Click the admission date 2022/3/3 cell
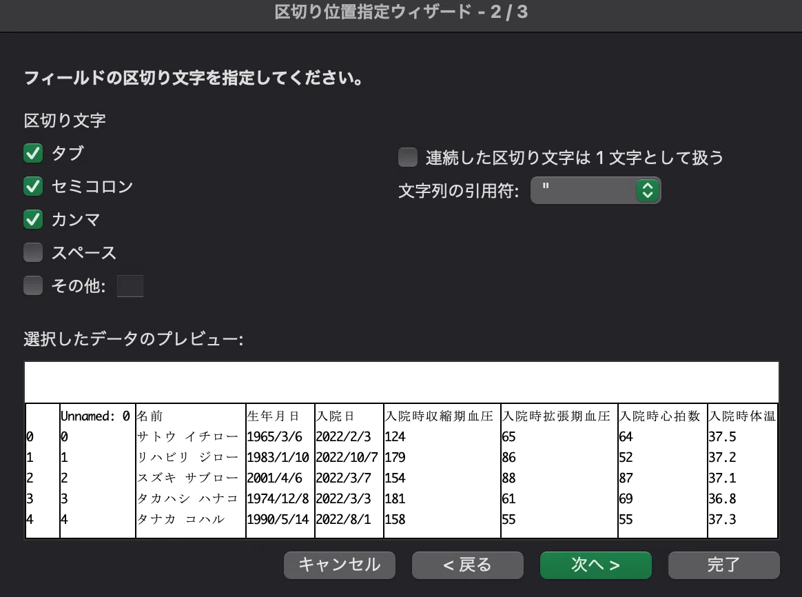 (343, 498)
